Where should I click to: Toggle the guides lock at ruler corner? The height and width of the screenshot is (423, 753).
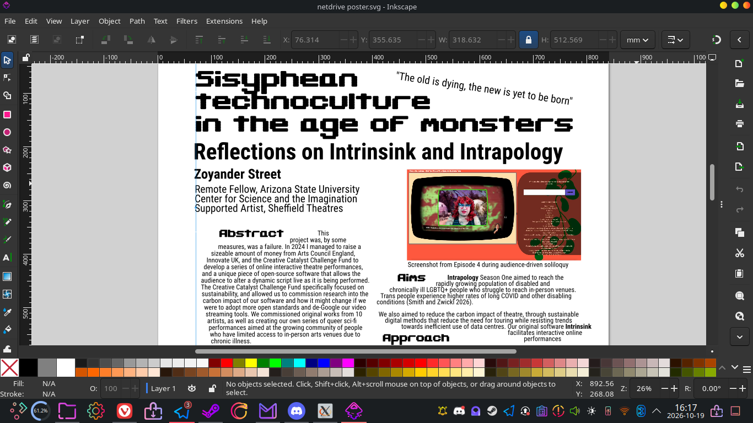tap(26, 57)
